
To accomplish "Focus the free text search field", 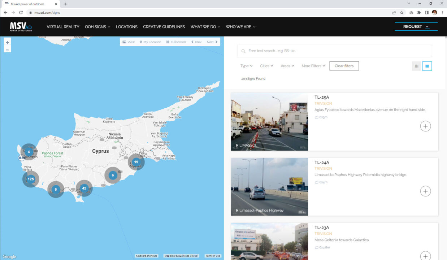I will click(x=334, y=51).
